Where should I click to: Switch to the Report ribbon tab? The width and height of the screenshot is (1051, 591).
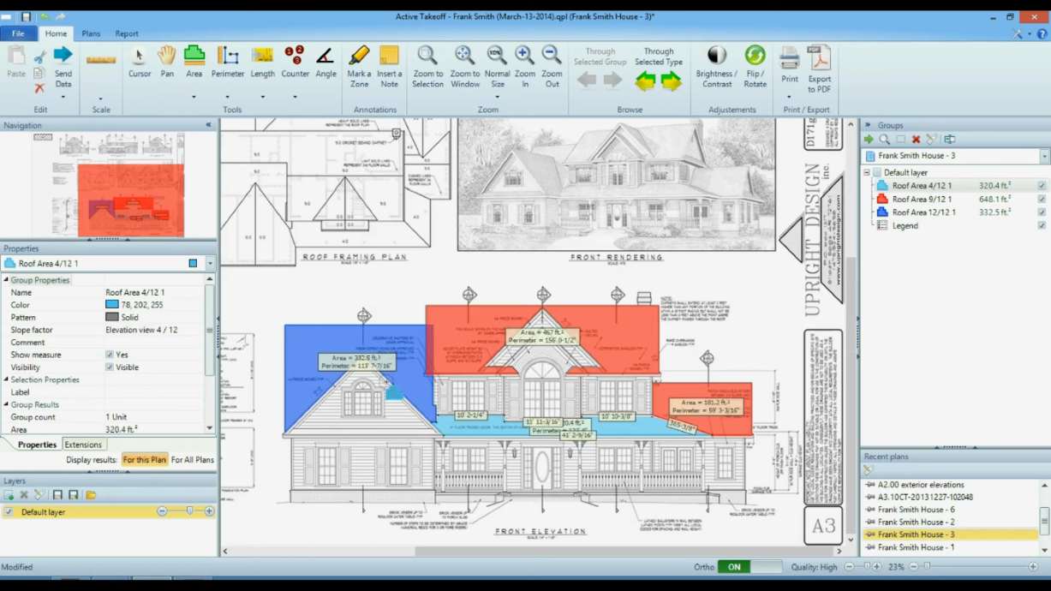tap(127, 33)
